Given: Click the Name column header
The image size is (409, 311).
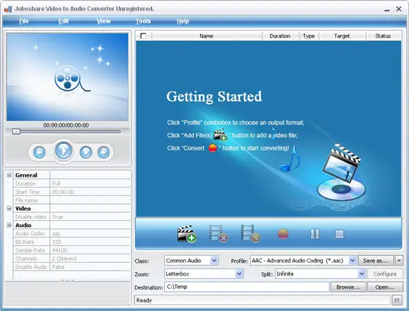Looking at the screenshot, I should point(207,36).
